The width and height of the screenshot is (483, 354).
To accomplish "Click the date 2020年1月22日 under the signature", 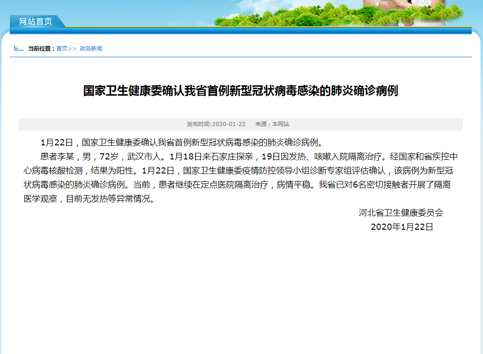I will pos(402,227).
